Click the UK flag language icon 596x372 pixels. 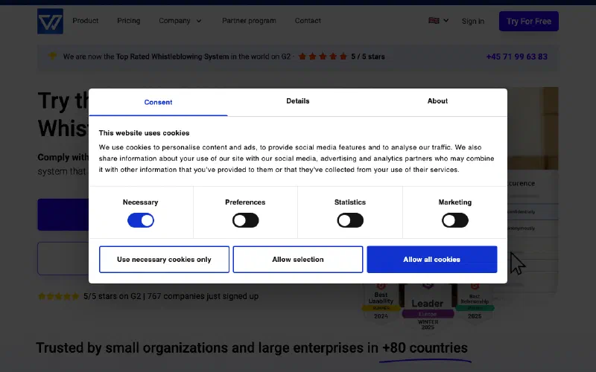[x=434, y=21]
